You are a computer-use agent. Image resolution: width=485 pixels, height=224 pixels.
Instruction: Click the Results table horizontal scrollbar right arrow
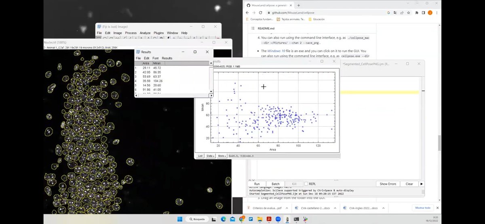pos(211,95)
